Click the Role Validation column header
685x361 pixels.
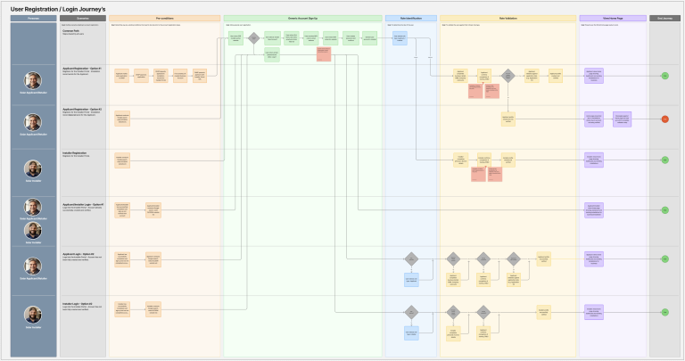[508, 19]
